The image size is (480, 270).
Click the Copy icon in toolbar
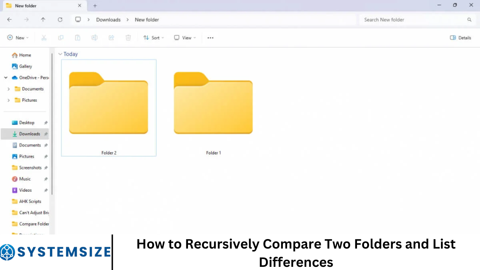click(61, 38)
